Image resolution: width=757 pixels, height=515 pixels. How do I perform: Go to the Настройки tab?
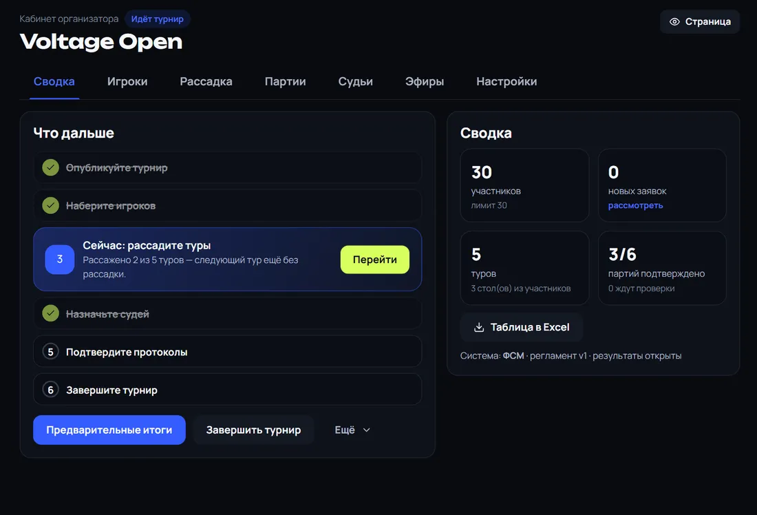(507, 82)
